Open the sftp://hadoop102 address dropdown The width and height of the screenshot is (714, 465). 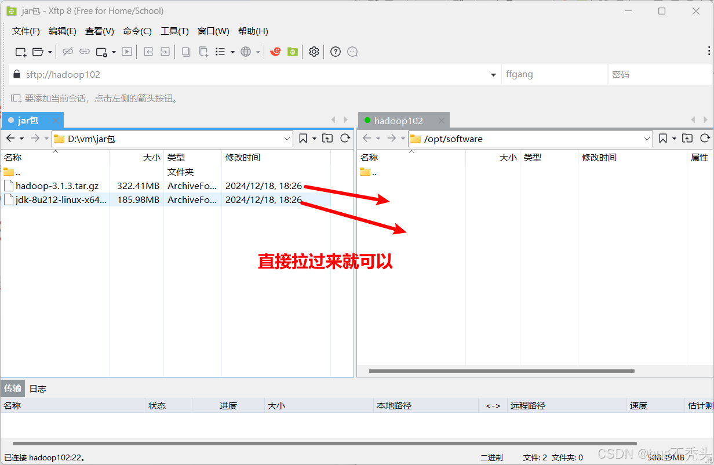[x=494, y=75]
